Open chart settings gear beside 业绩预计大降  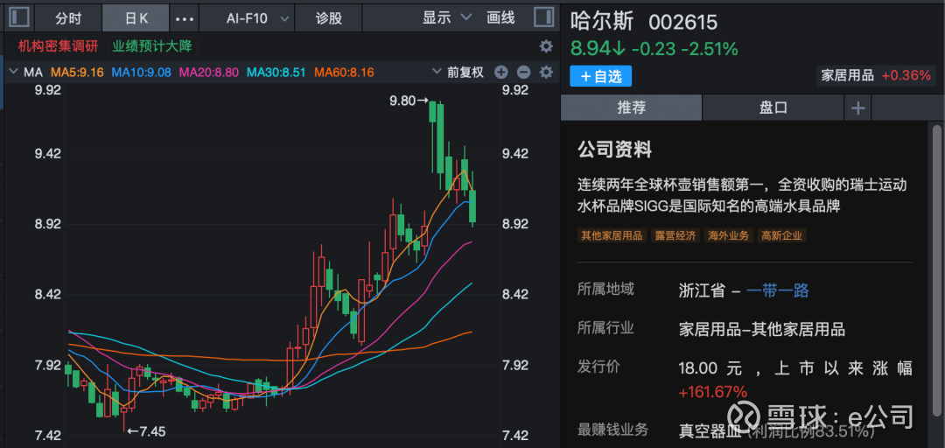[x=546, y=46]
